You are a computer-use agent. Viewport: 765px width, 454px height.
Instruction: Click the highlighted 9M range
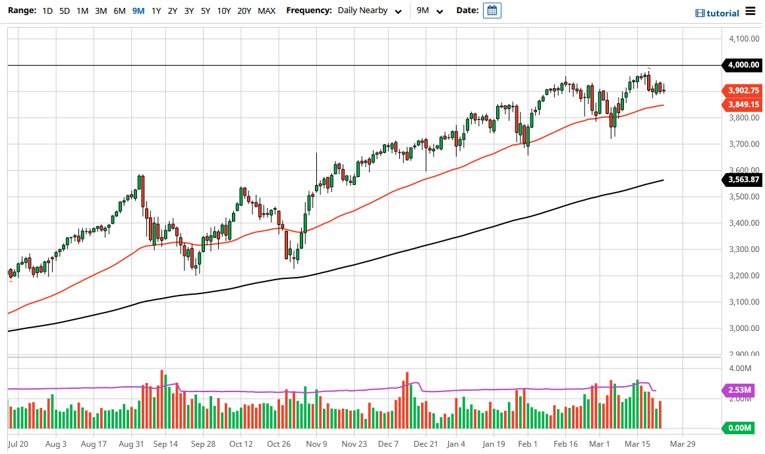click(x=137, y=11)
